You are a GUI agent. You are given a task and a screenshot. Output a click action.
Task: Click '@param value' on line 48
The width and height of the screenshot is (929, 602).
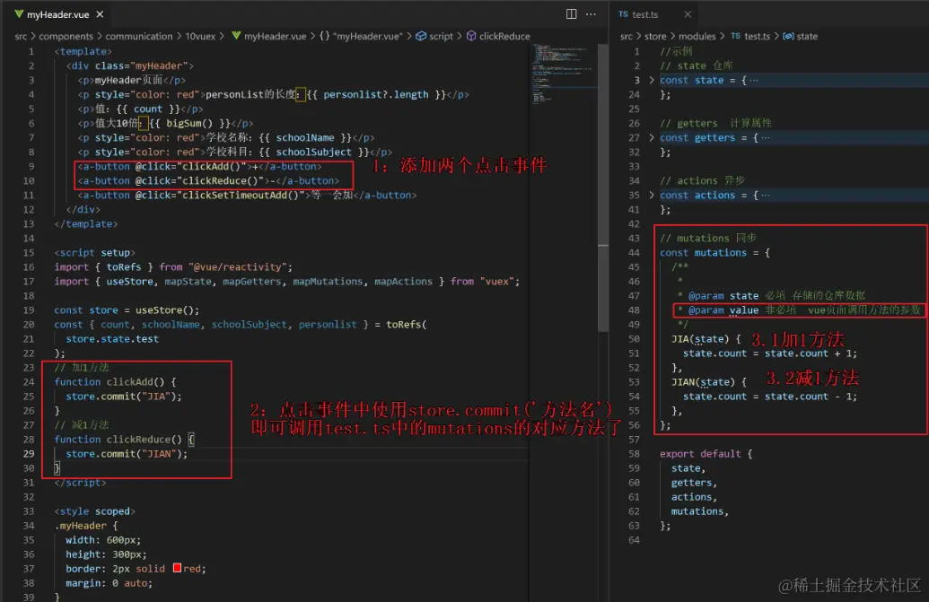point(723,310)
